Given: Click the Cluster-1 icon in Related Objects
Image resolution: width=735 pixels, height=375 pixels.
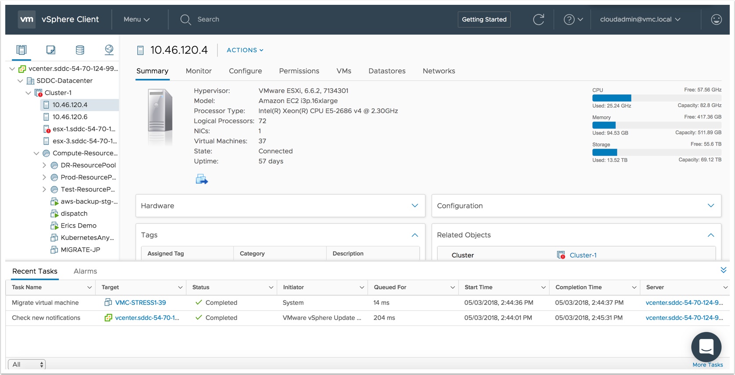Looking at the screenshot, I should (x=561, y=255).
